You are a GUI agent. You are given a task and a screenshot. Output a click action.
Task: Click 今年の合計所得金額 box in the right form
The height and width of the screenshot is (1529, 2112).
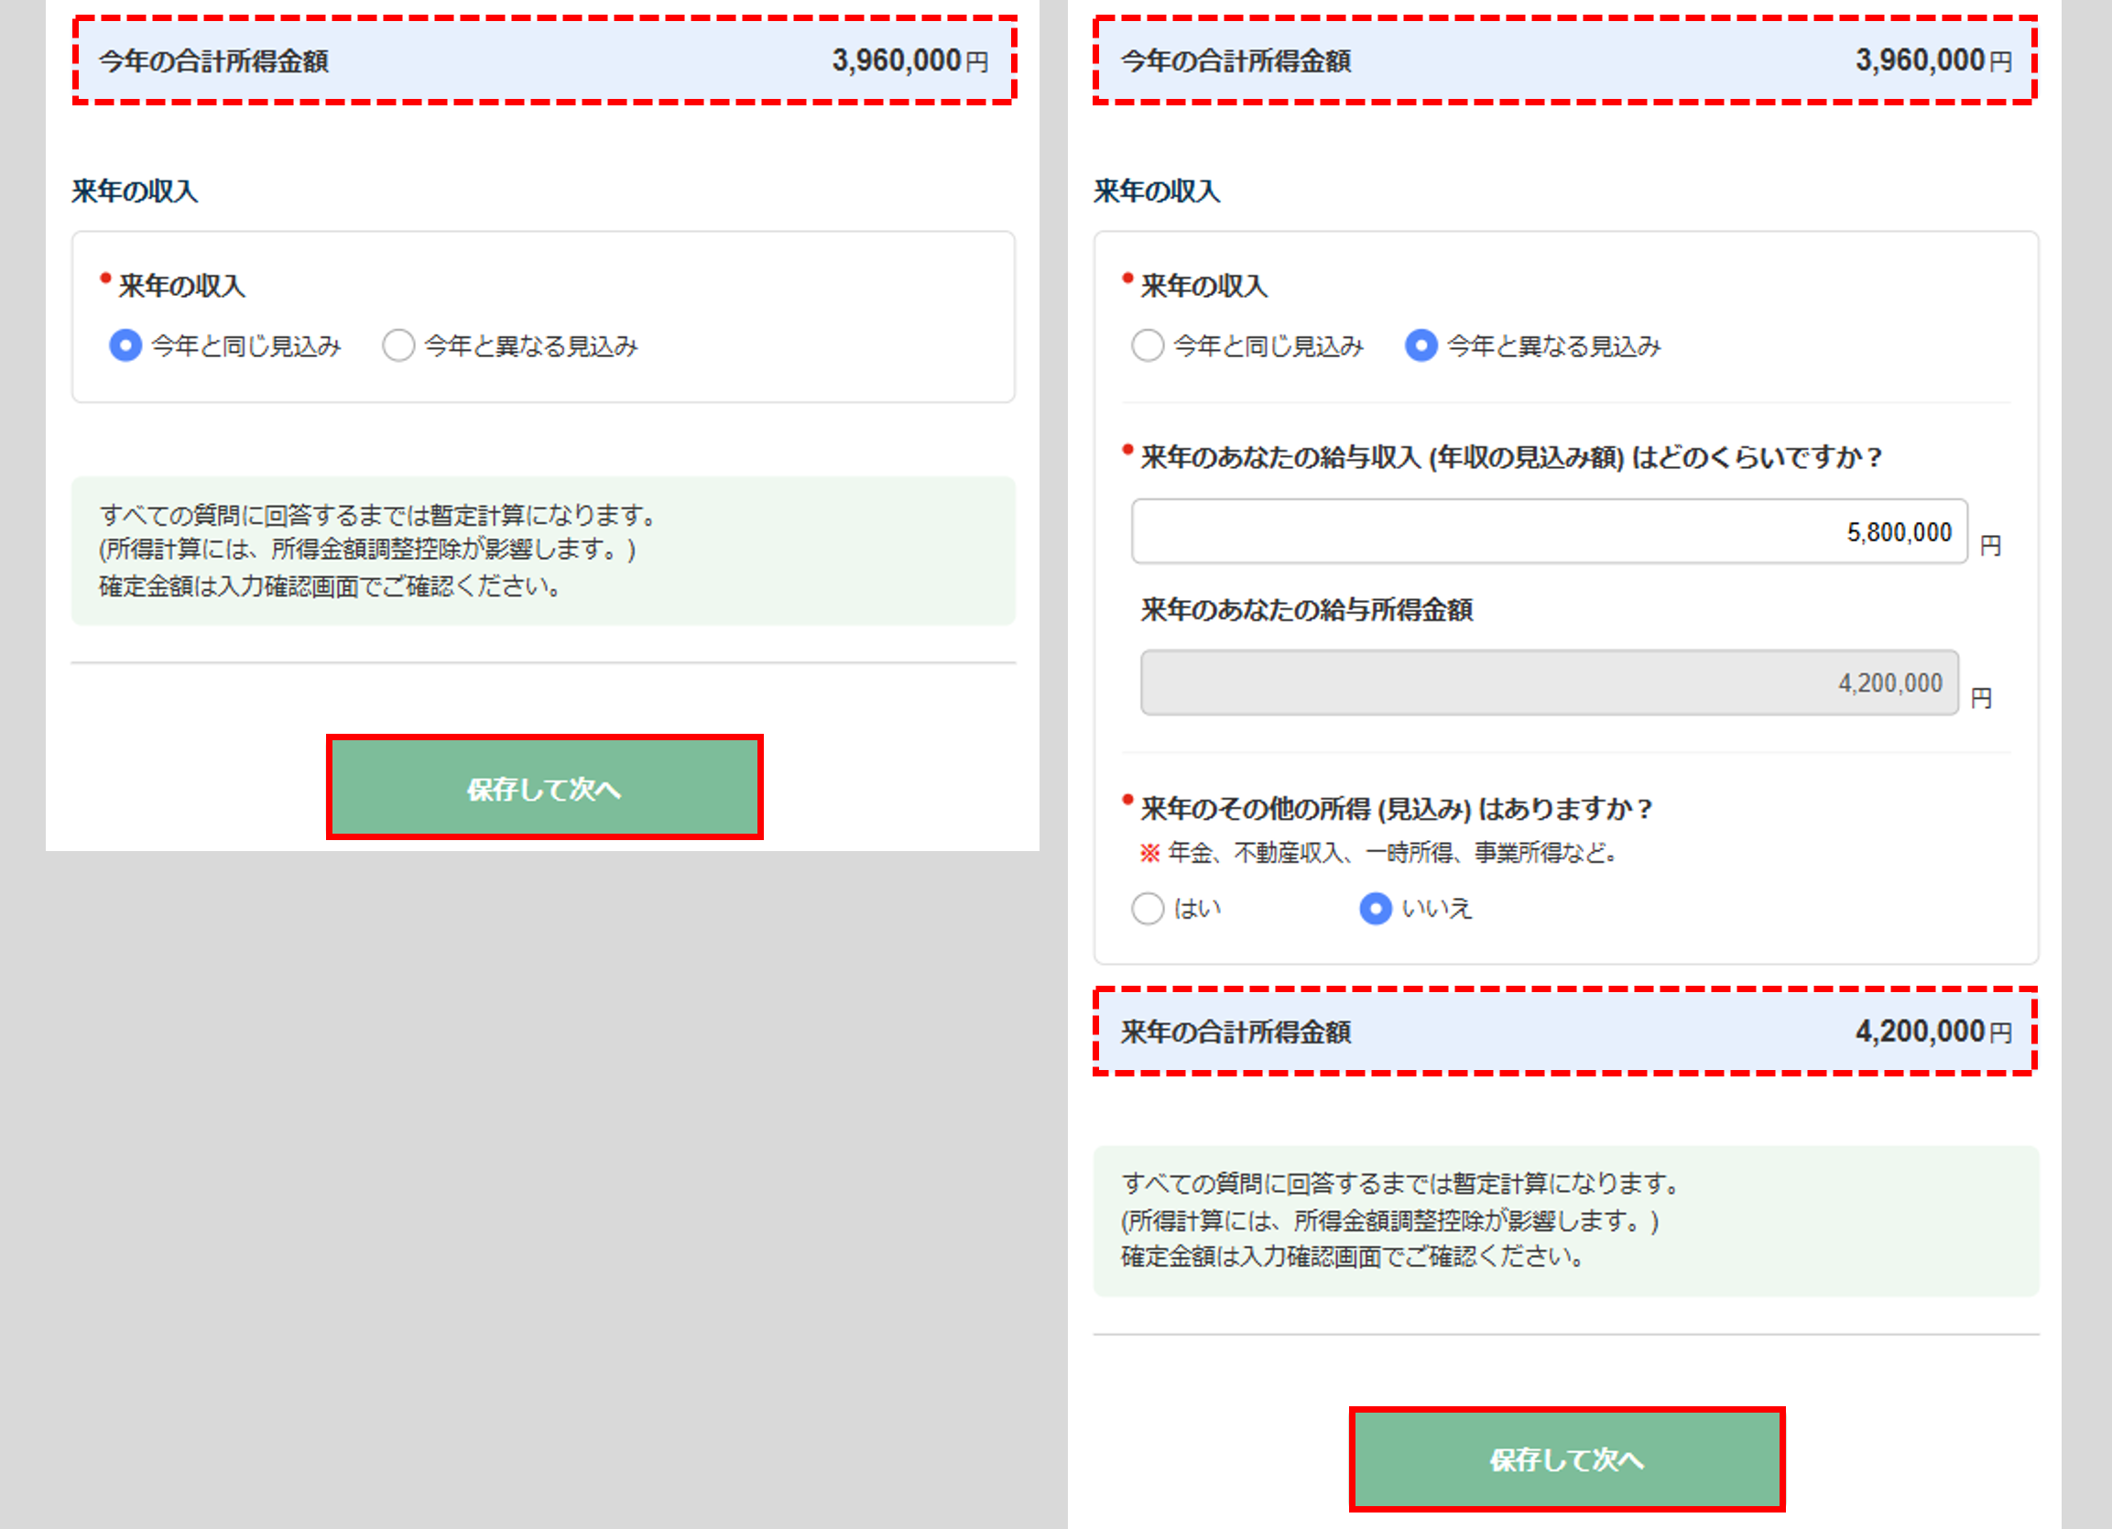click(x=1564, y=60)
